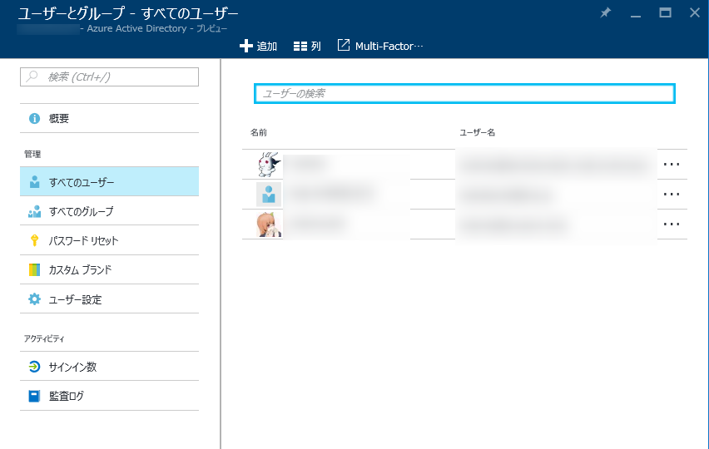The width and height of the screenshot is (709, 449).
Task: Open サインイン数 activity item
Action: point(109,367)
